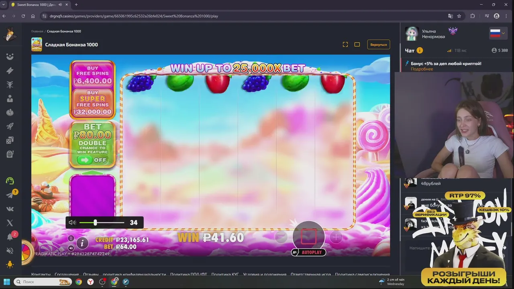Viewport: 514px width, 289px height.
Task: Open Ответственная игра footer link
Action: click(311, 275)
